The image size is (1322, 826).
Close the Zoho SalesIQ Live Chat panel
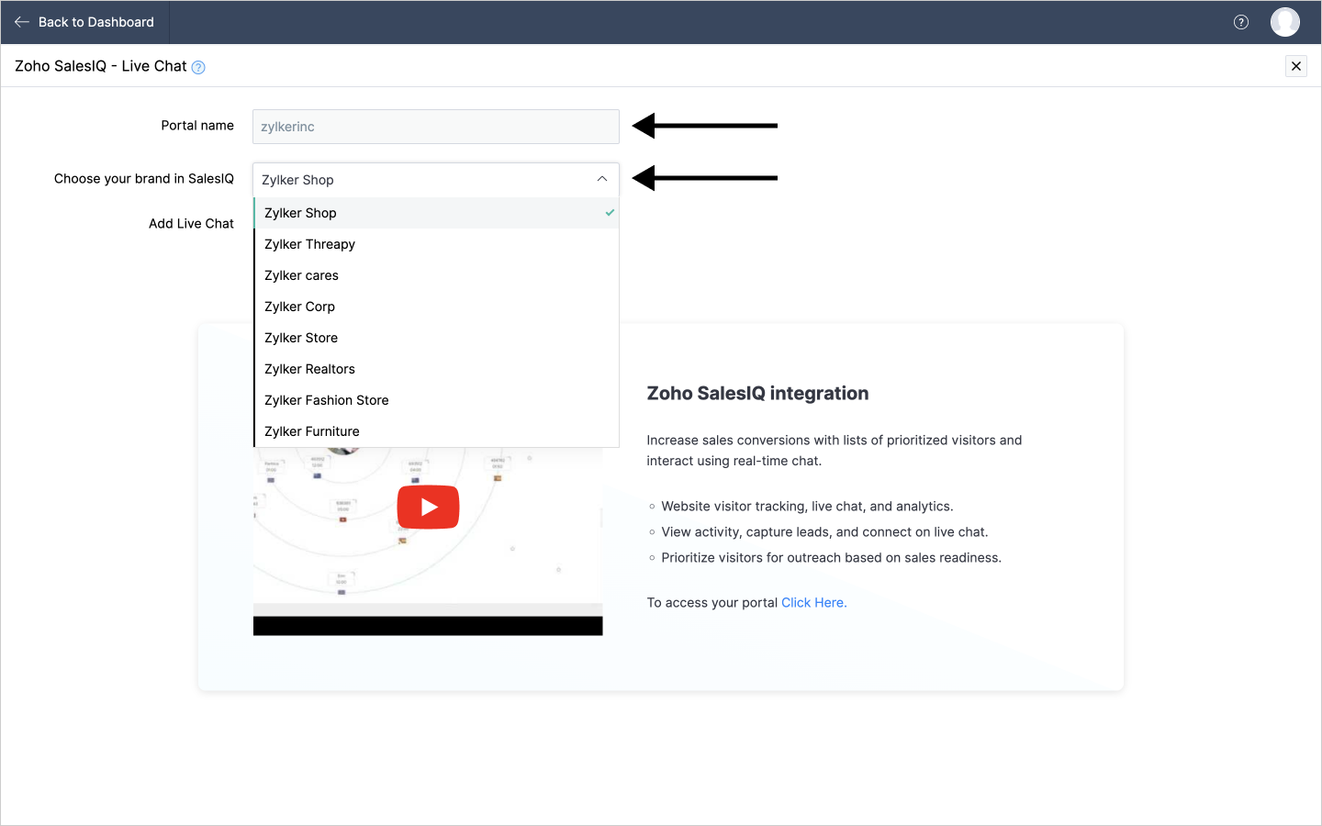point(1296,66)
